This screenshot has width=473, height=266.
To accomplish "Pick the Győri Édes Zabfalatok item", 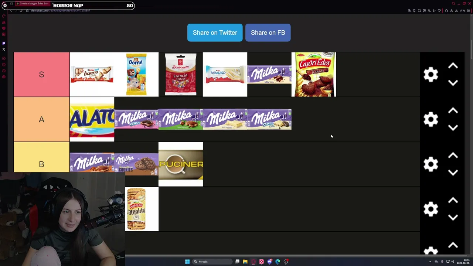I will point(142,209).
